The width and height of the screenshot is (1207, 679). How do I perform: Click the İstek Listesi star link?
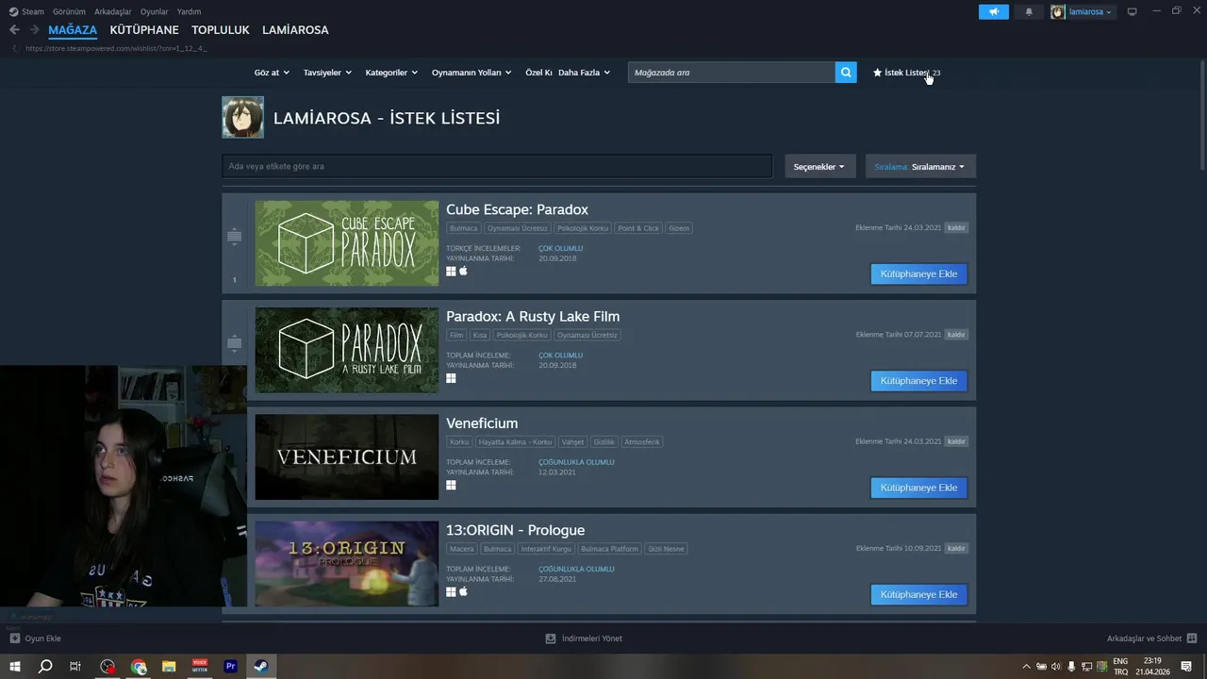click(906, 73)
